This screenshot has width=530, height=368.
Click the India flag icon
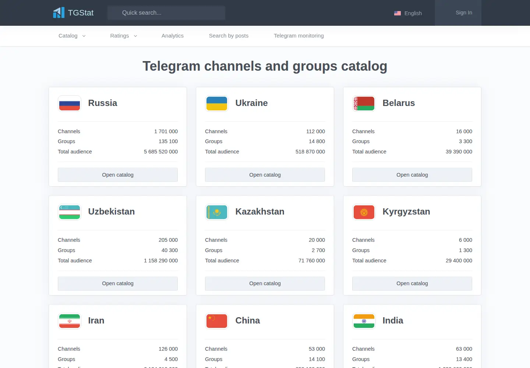364,321
